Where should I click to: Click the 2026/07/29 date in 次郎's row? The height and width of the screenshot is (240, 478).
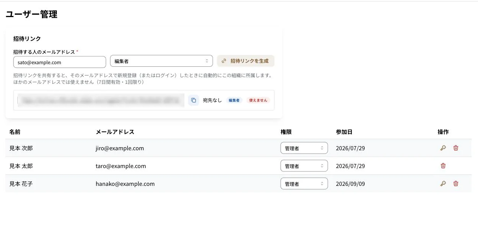tap(350, 148)
